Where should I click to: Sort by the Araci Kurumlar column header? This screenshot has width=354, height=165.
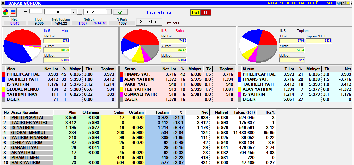tap(31, 112)
